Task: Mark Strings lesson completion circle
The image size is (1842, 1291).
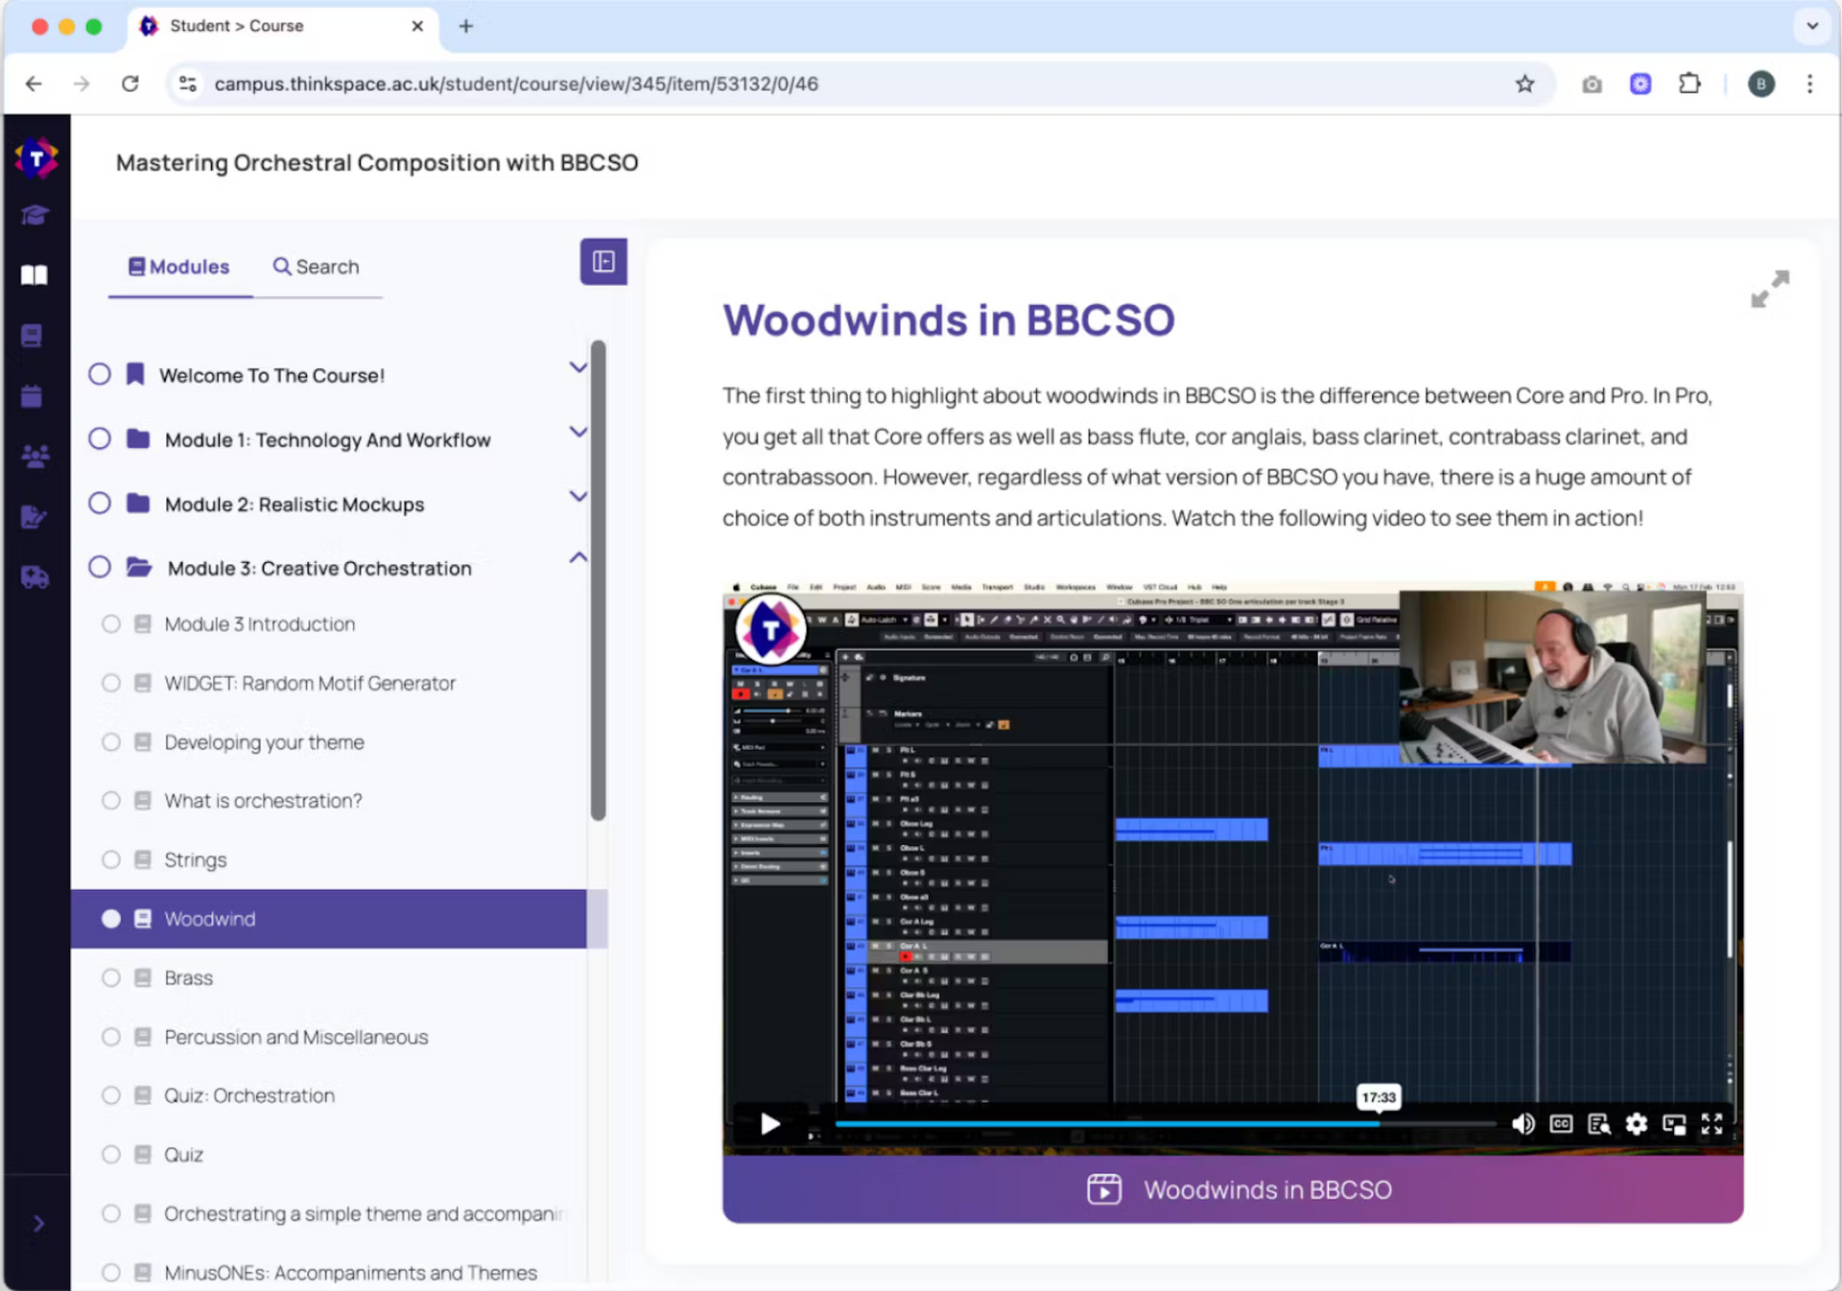Action: 111,859
